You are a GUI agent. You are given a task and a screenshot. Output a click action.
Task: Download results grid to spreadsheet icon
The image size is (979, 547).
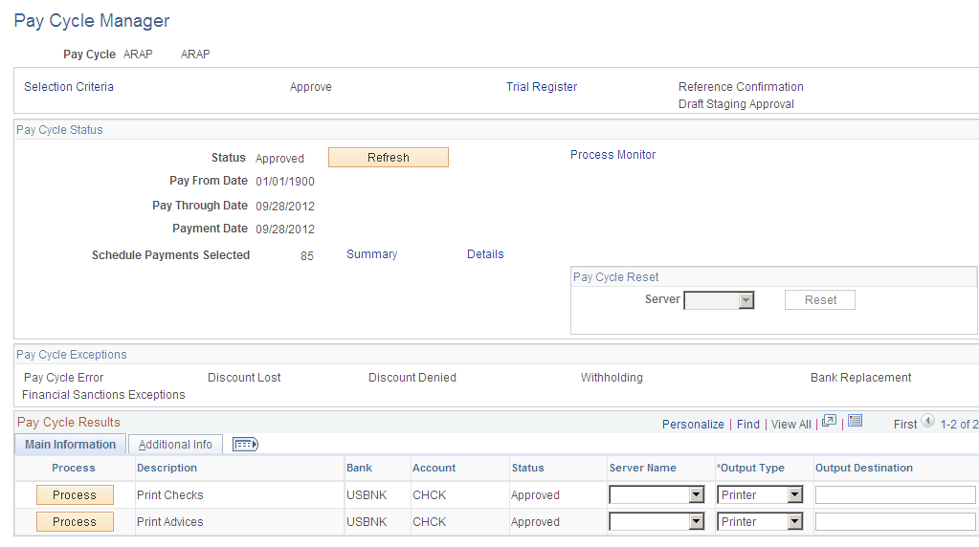(855, 421)
